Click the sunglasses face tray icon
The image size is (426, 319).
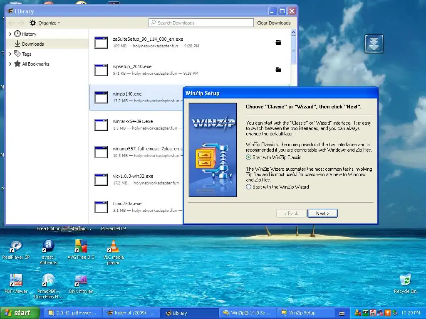tap(365, 313)
